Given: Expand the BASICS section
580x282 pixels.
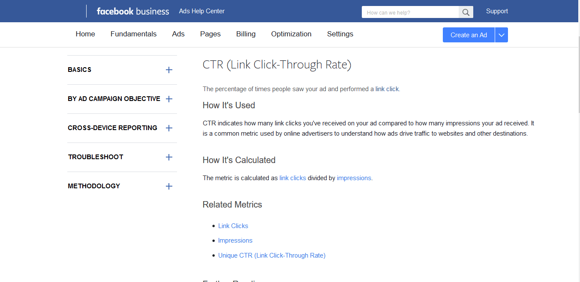Looking at the screenshot, I should click(169, 69).
